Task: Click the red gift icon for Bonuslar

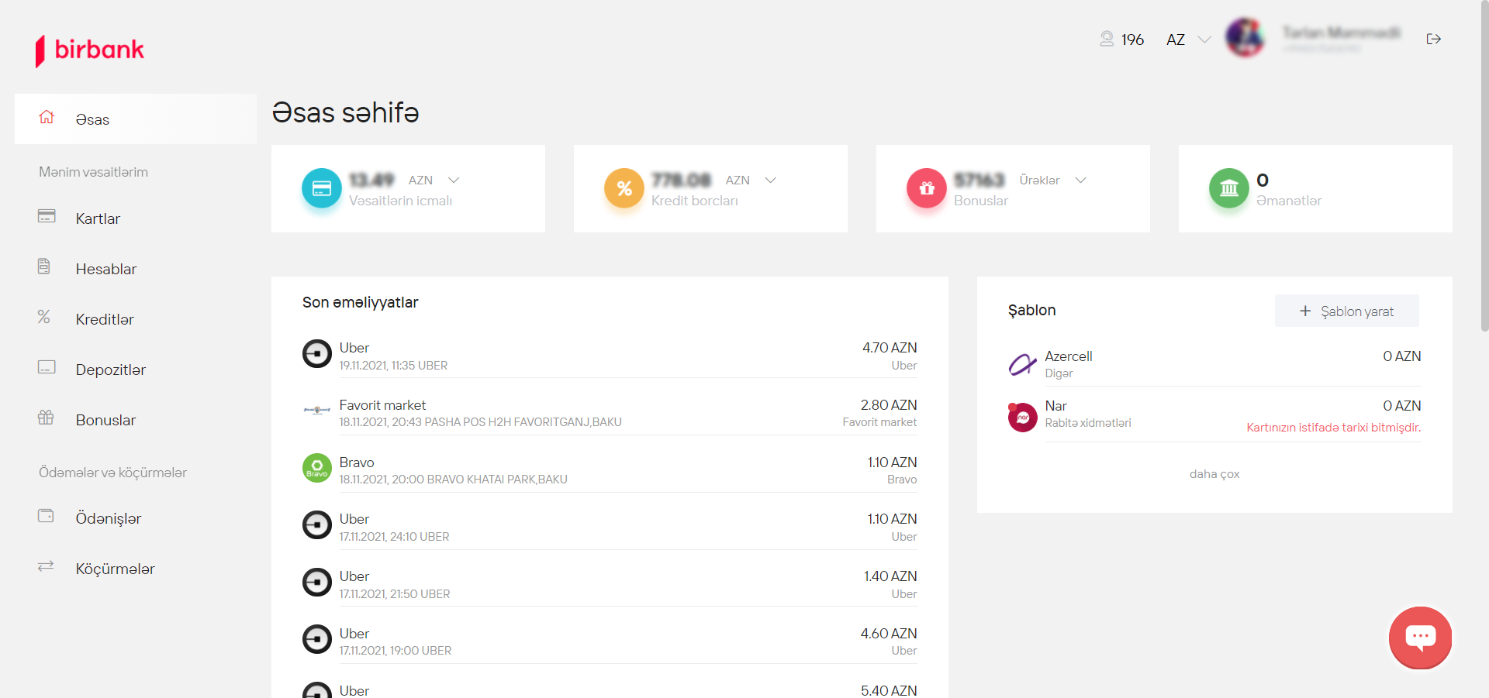Action: click(x=927, y=188)
